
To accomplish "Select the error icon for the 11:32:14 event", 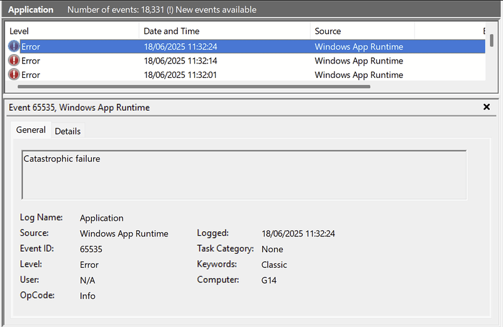I will click(x=14, y=60).
